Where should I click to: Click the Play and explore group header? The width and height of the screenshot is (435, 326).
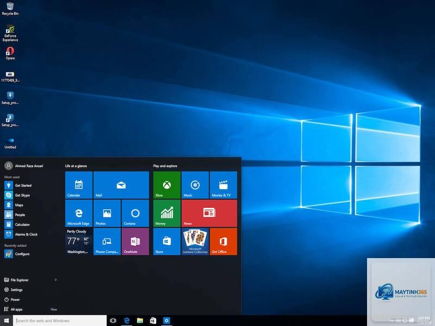tap(165, 166)
